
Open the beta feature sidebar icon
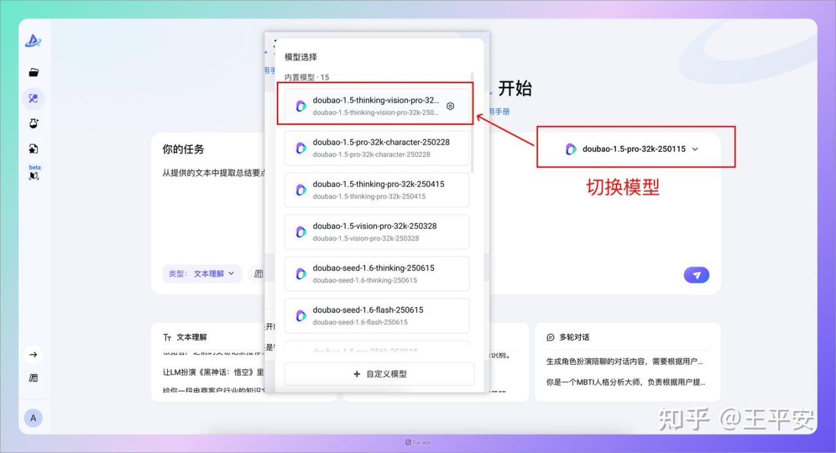(x=34, y=173)
